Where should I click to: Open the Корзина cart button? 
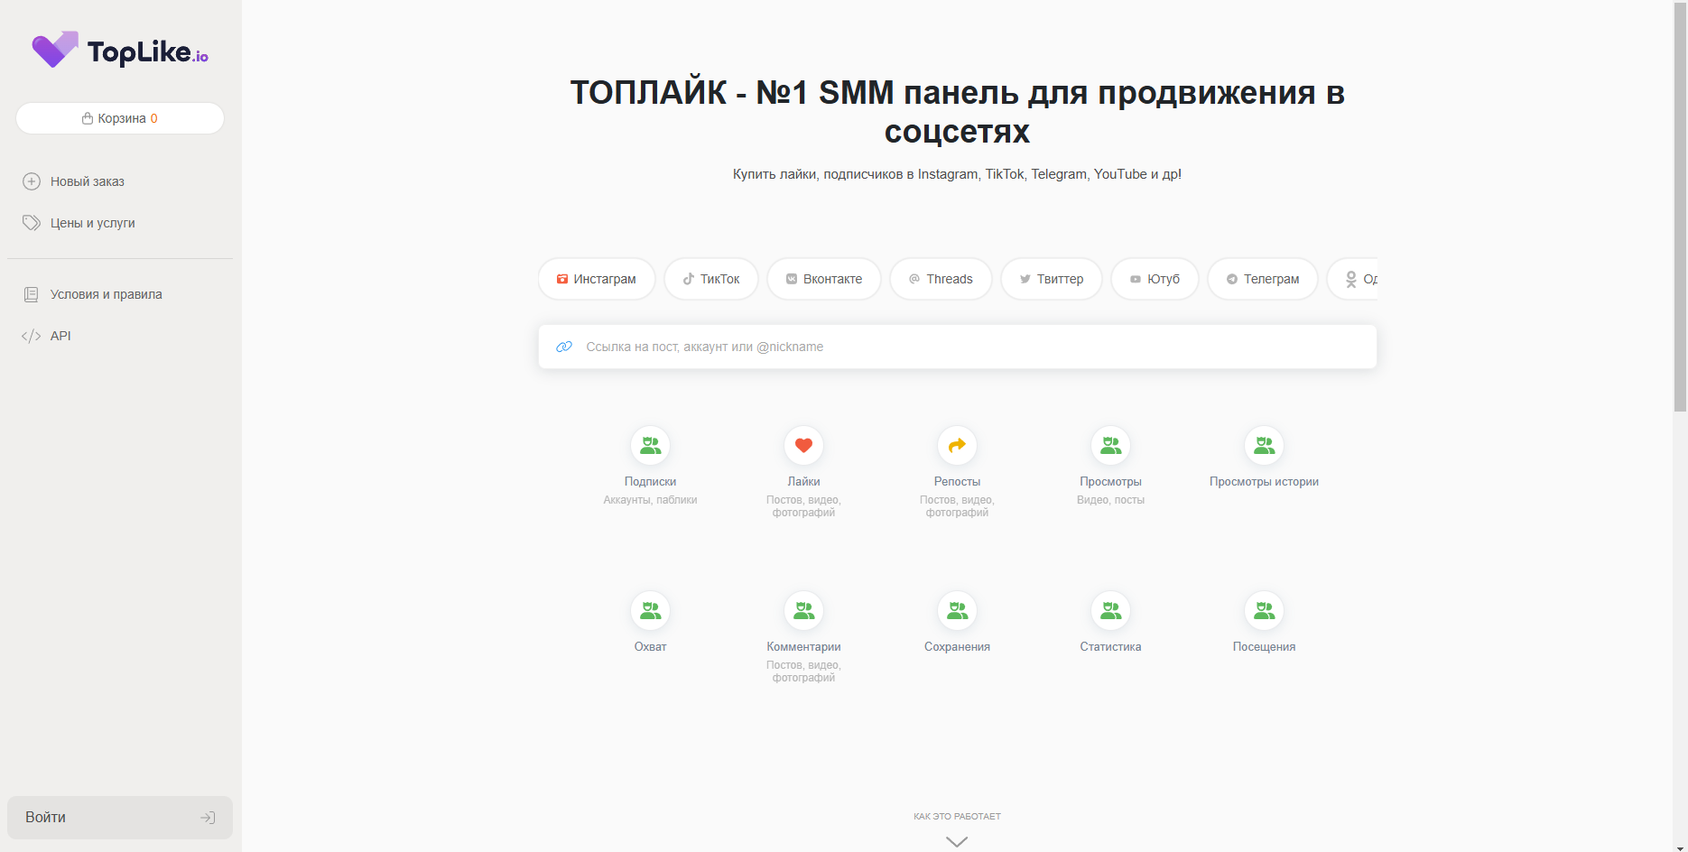120,118
